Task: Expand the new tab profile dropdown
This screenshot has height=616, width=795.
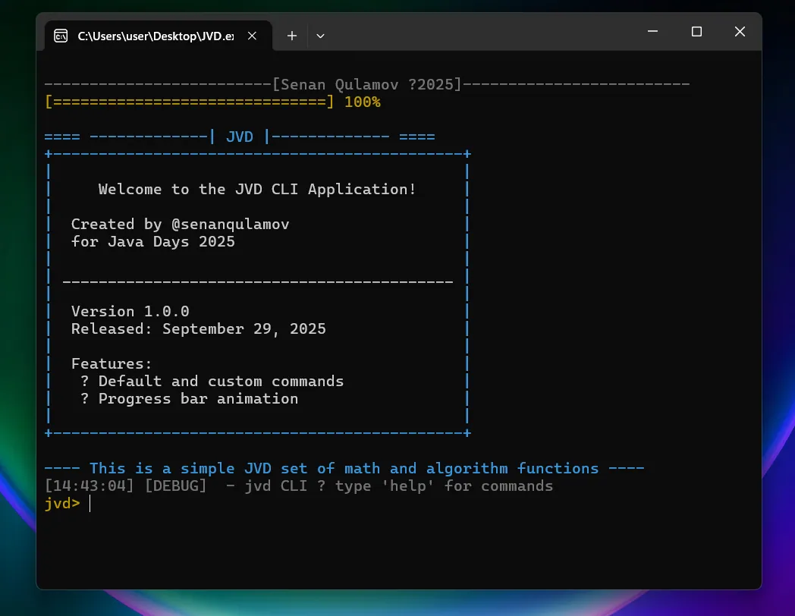Action: [x=320, y=36]
